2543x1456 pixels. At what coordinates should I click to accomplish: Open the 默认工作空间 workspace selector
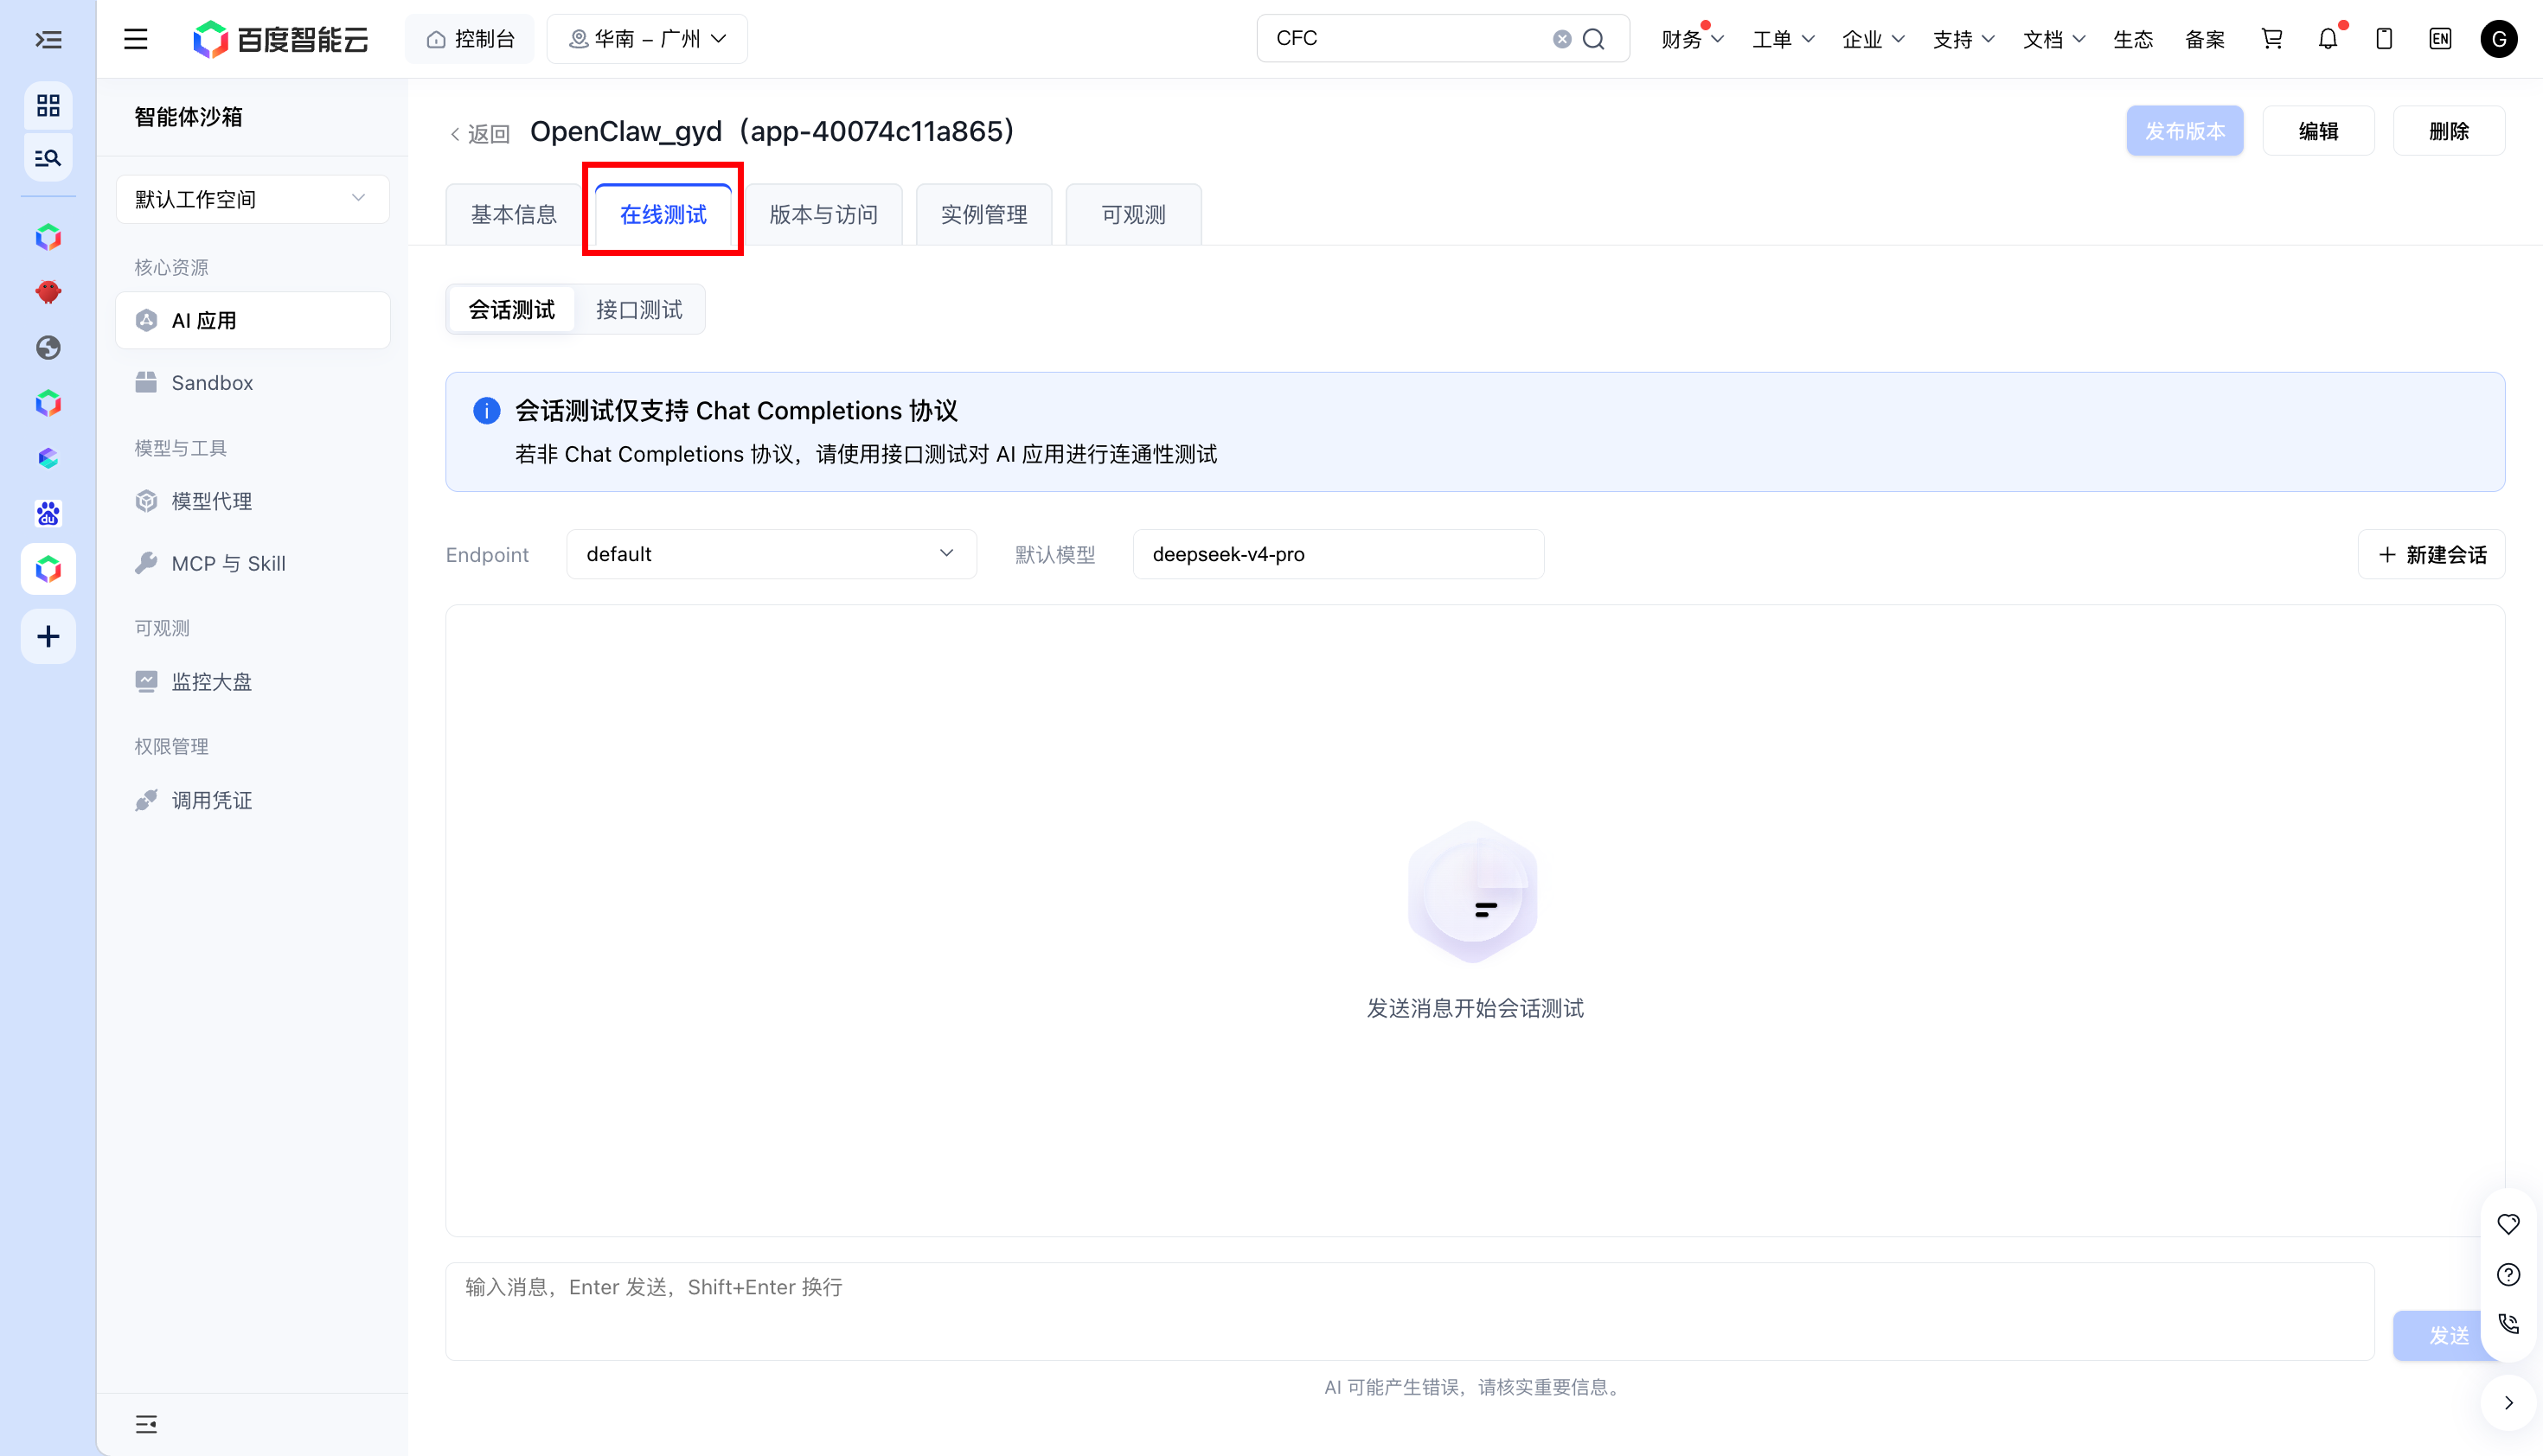[253, 199]
